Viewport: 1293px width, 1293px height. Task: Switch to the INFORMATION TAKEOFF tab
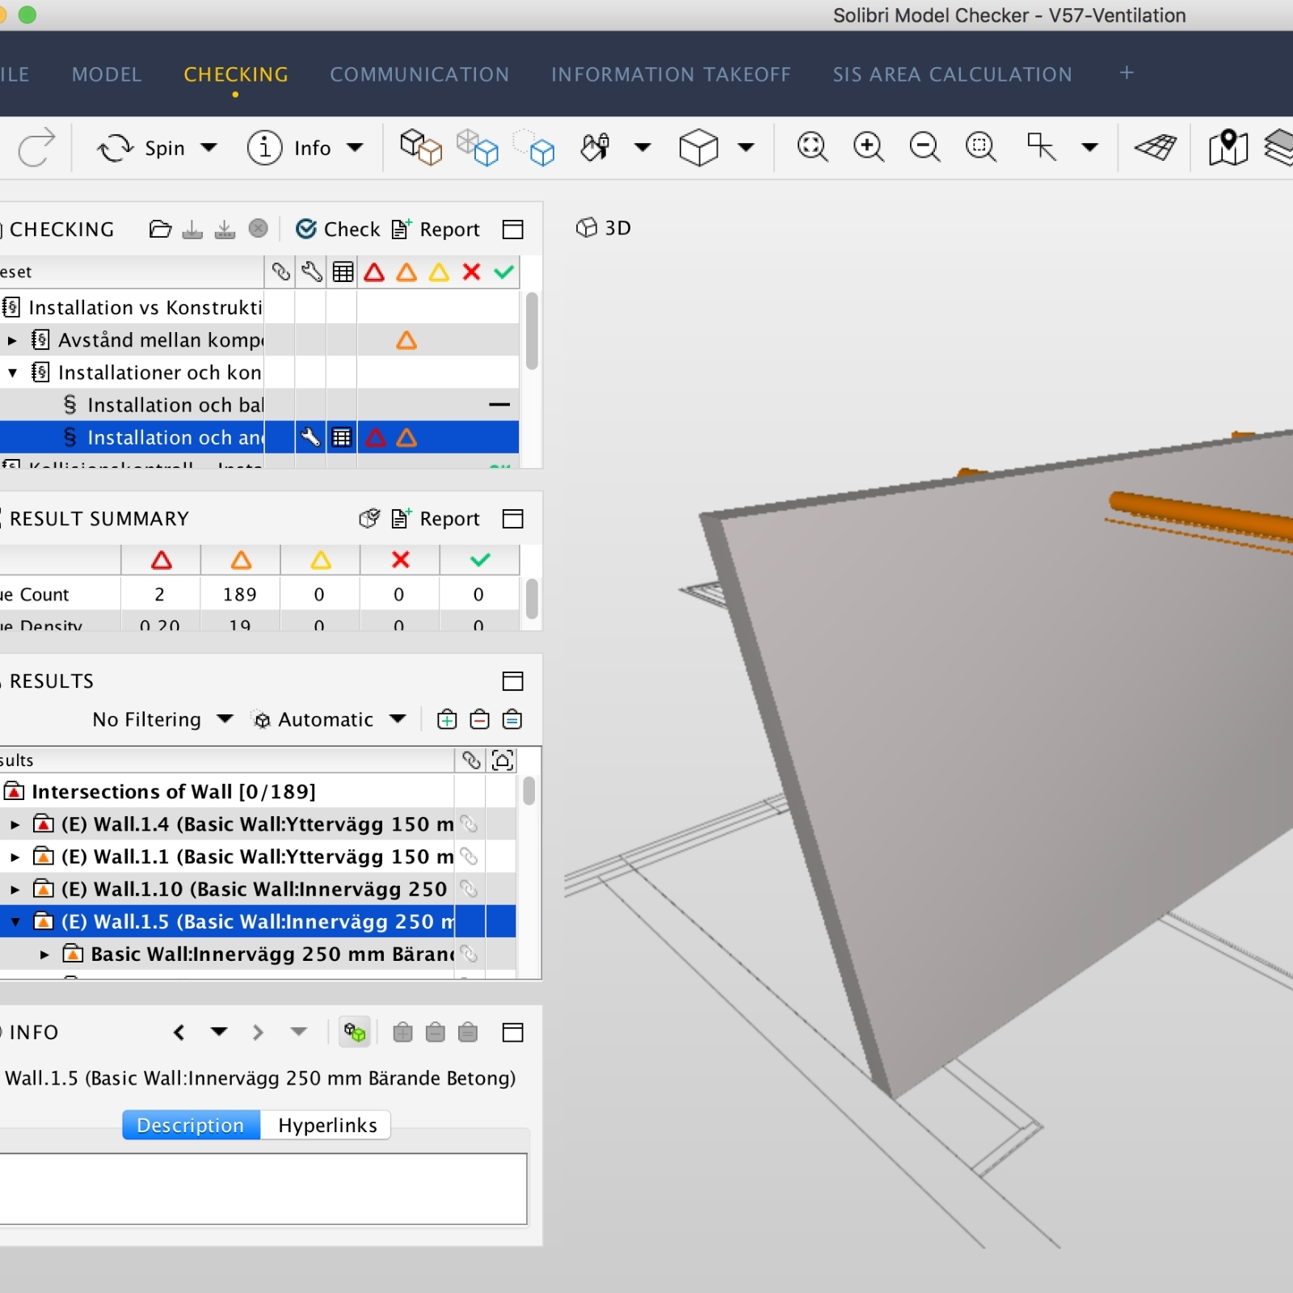pos(671,74)
